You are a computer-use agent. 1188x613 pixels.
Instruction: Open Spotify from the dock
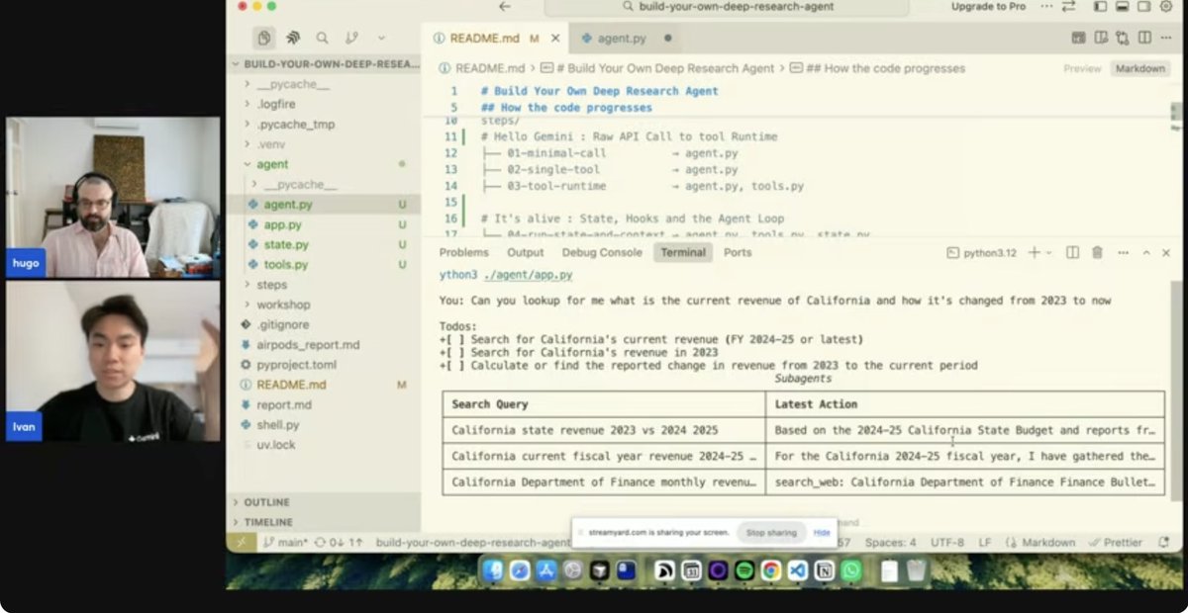[x=744, y=570]
